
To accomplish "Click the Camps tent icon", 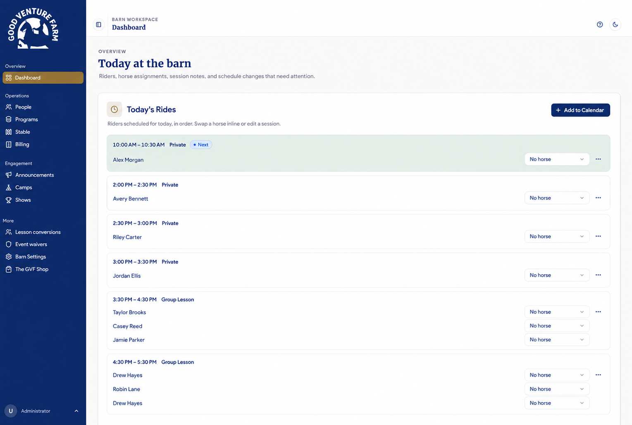I will (9, 188).
